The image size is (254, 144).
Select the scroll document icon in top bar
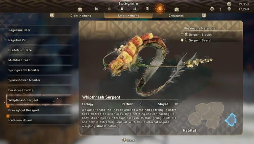[147, 9]
